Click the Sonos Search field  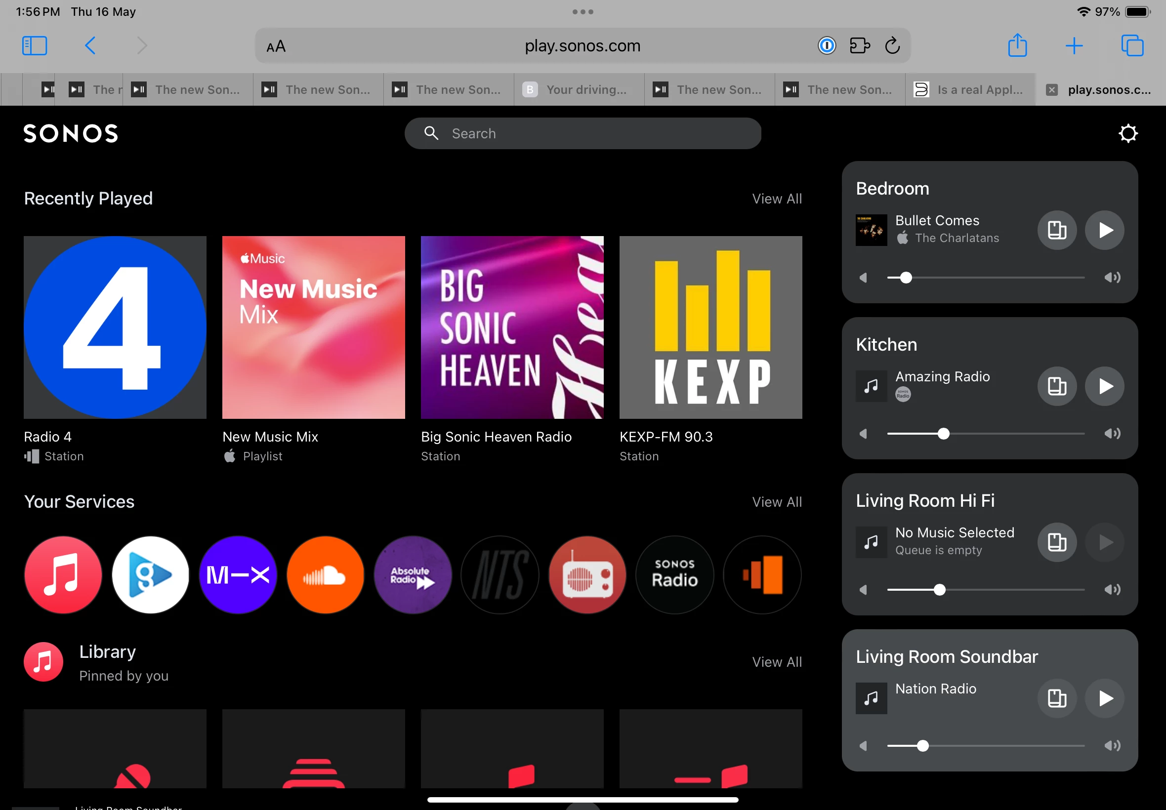[x=583, y=133]
